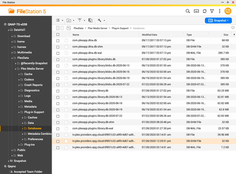
Task: Open the smart file filter
Action: pyautogui.click(x=212, y=11)
